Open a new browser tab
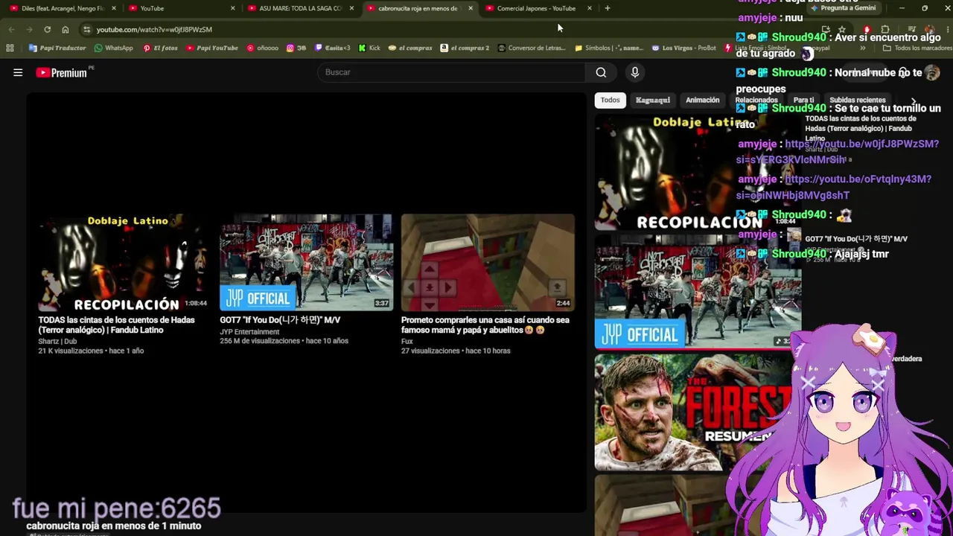 (x=608, y=8)
